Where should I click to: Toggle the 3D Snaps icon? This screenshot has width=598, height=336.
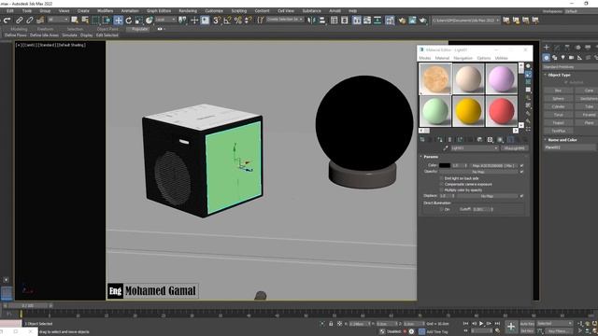[217, 21]
